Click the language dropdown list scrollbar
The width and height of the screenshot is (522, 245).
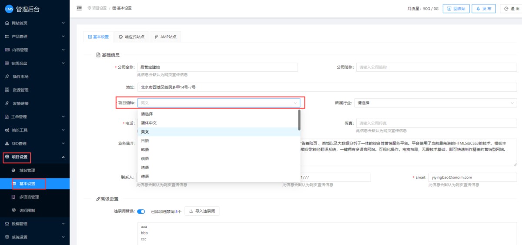click(299, 120)
